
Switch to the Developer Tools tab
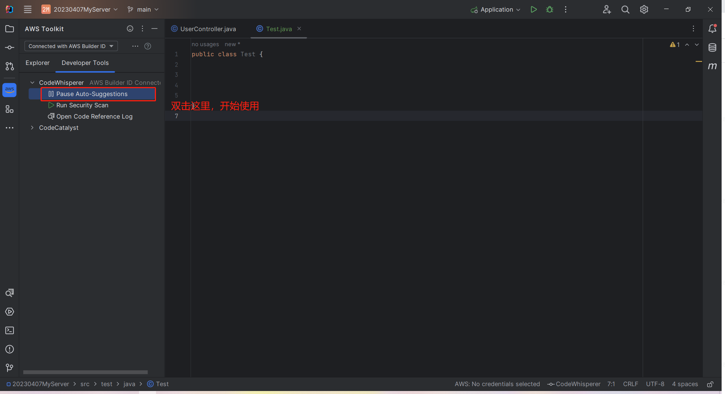click(85, 63)
